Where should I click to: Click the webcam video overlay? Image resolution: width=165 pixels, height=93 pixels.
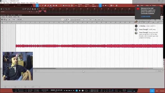point(18,66)
